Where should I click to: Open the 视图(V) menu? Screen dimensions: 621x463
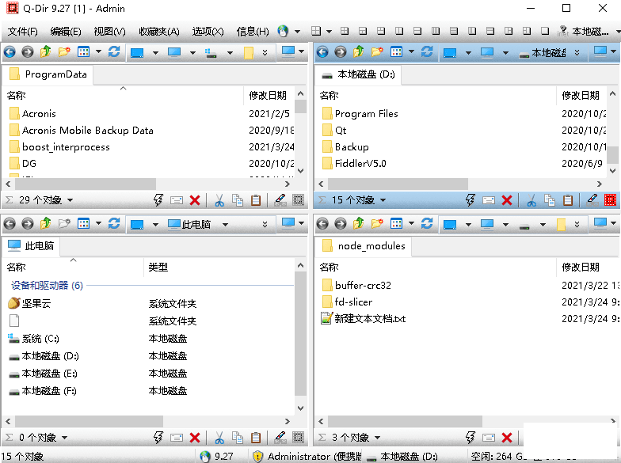pos(109,32)
